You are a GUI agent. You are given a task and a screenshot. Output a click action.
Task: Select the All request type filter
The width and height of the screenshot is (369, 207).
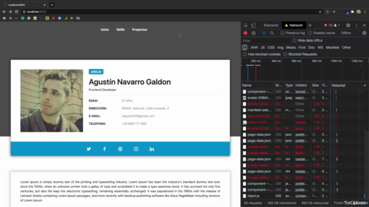pyautogui.click(x=244, y=47)
